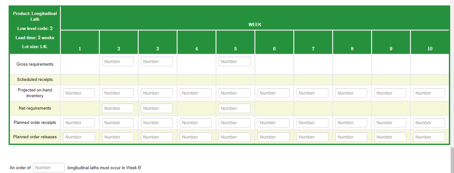
Task: Click Gross requirements field for week 3
Action: click(x=157, y=61)
